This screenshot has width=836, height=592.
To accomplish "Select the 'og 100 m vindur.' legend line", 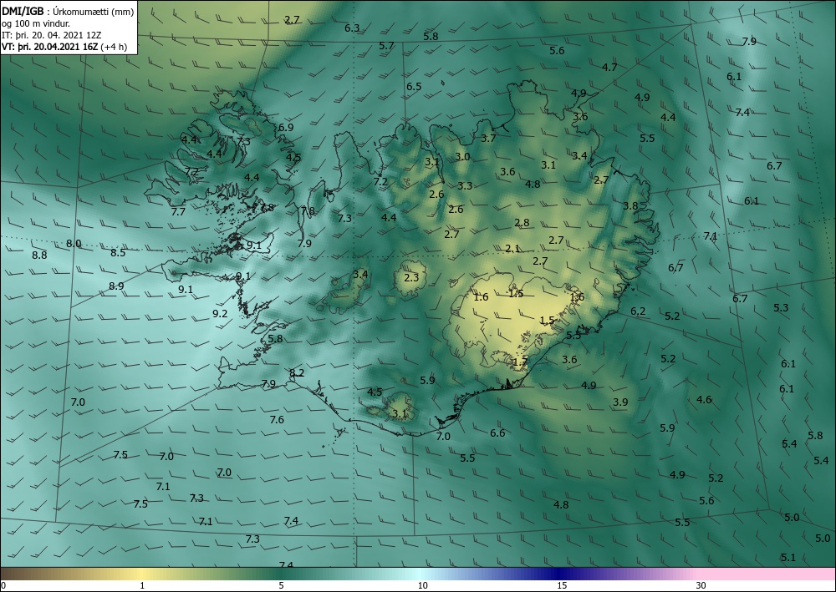I will (x=36, y=23).
